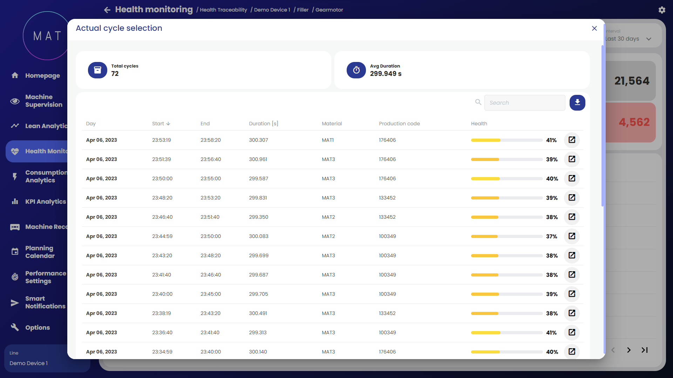Image resolution: width=673 pixels, height=378 pixels.
Task: Click the Health Traceability breadcrumb link
Action: tap(223, 10)
